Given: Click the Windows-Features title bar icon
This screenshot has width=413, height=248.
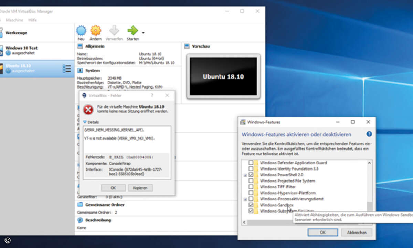Looking at the screenshot, I should click(x=243, y=122).
